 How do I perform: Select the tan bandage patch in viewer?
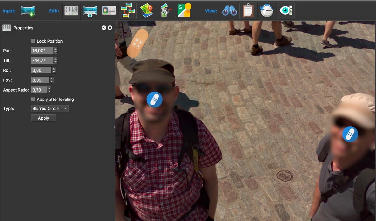tap(138, 43)
